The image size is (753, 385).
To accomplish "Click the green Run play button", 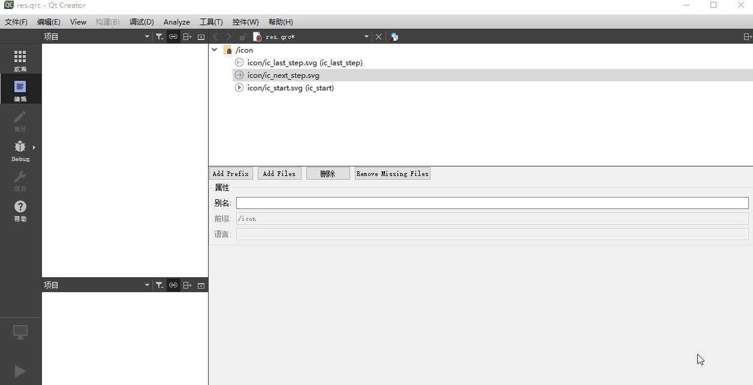I will tap(20, 371).
